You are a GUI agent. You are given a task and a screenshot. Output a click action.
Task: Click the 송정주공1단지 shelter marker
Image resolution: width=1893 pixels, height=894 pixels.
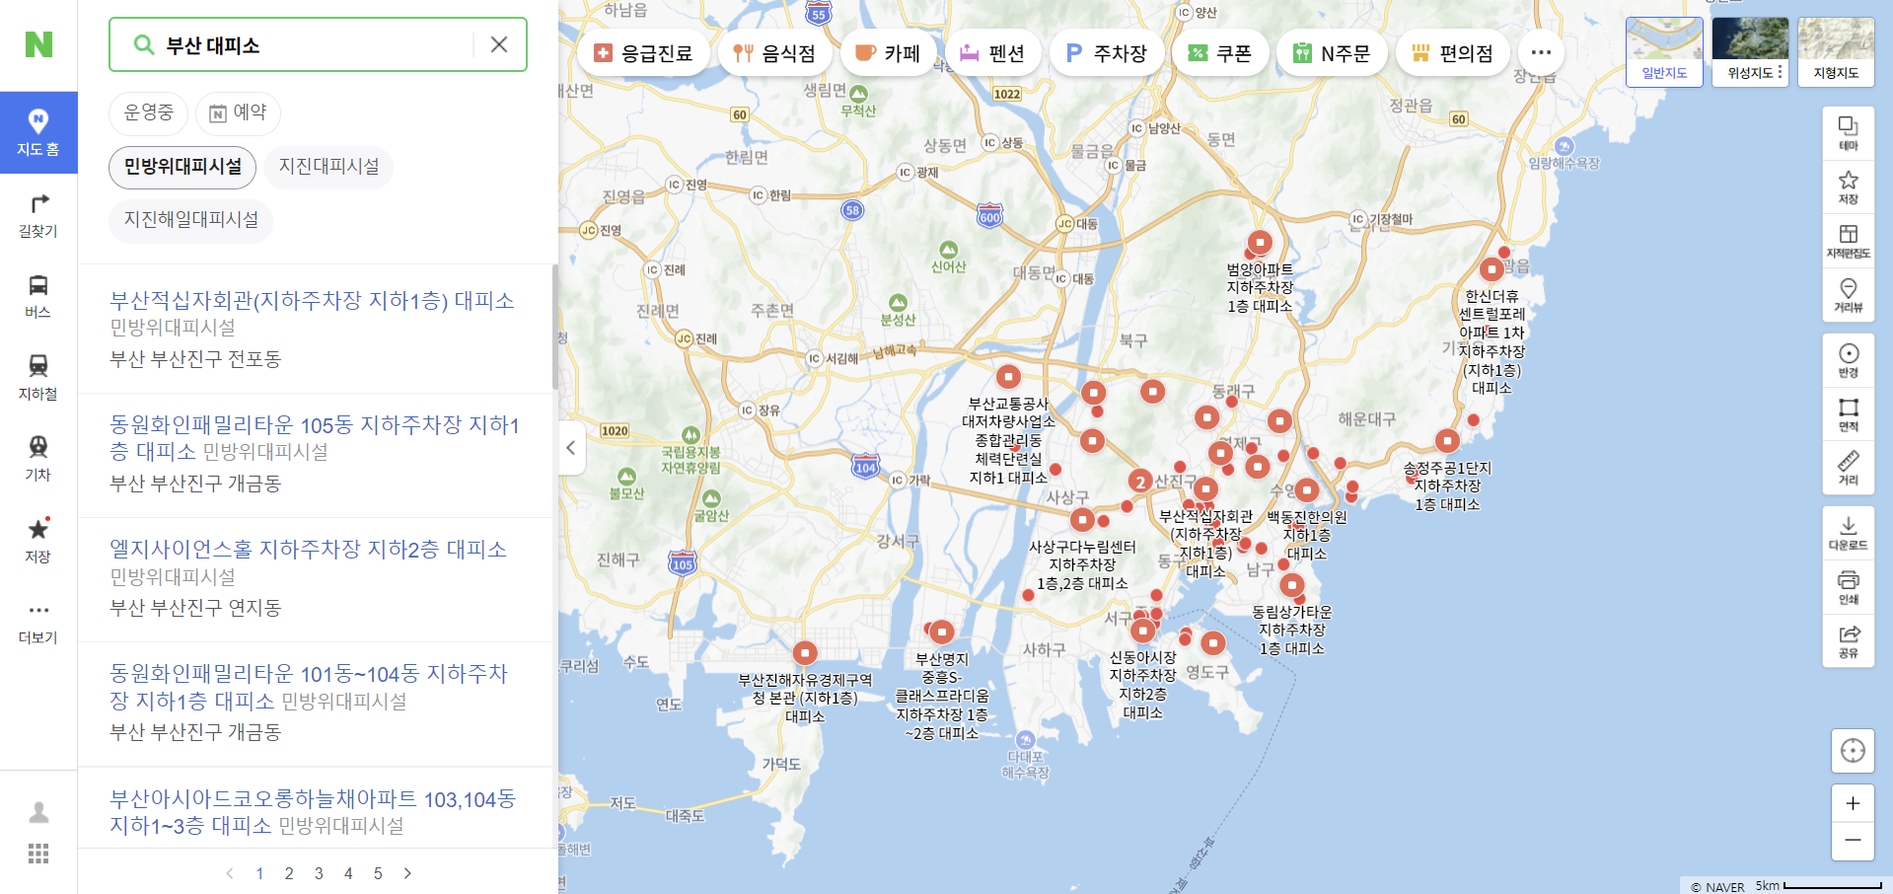tap(1447, 440)
